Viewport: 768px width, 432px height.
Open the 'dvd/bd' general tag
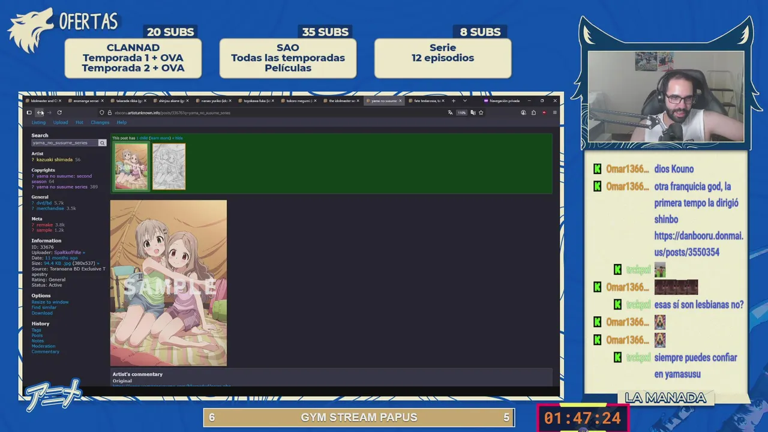pyautogui.click(x=44, y=203)
